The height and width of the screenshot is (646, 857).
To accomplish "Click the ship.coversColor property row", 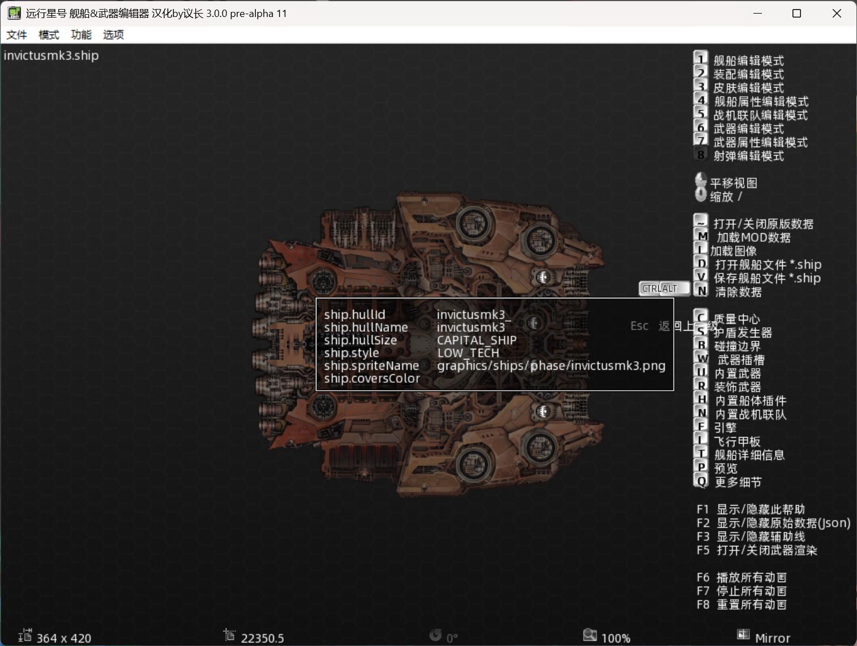I will tap(372, 378).
